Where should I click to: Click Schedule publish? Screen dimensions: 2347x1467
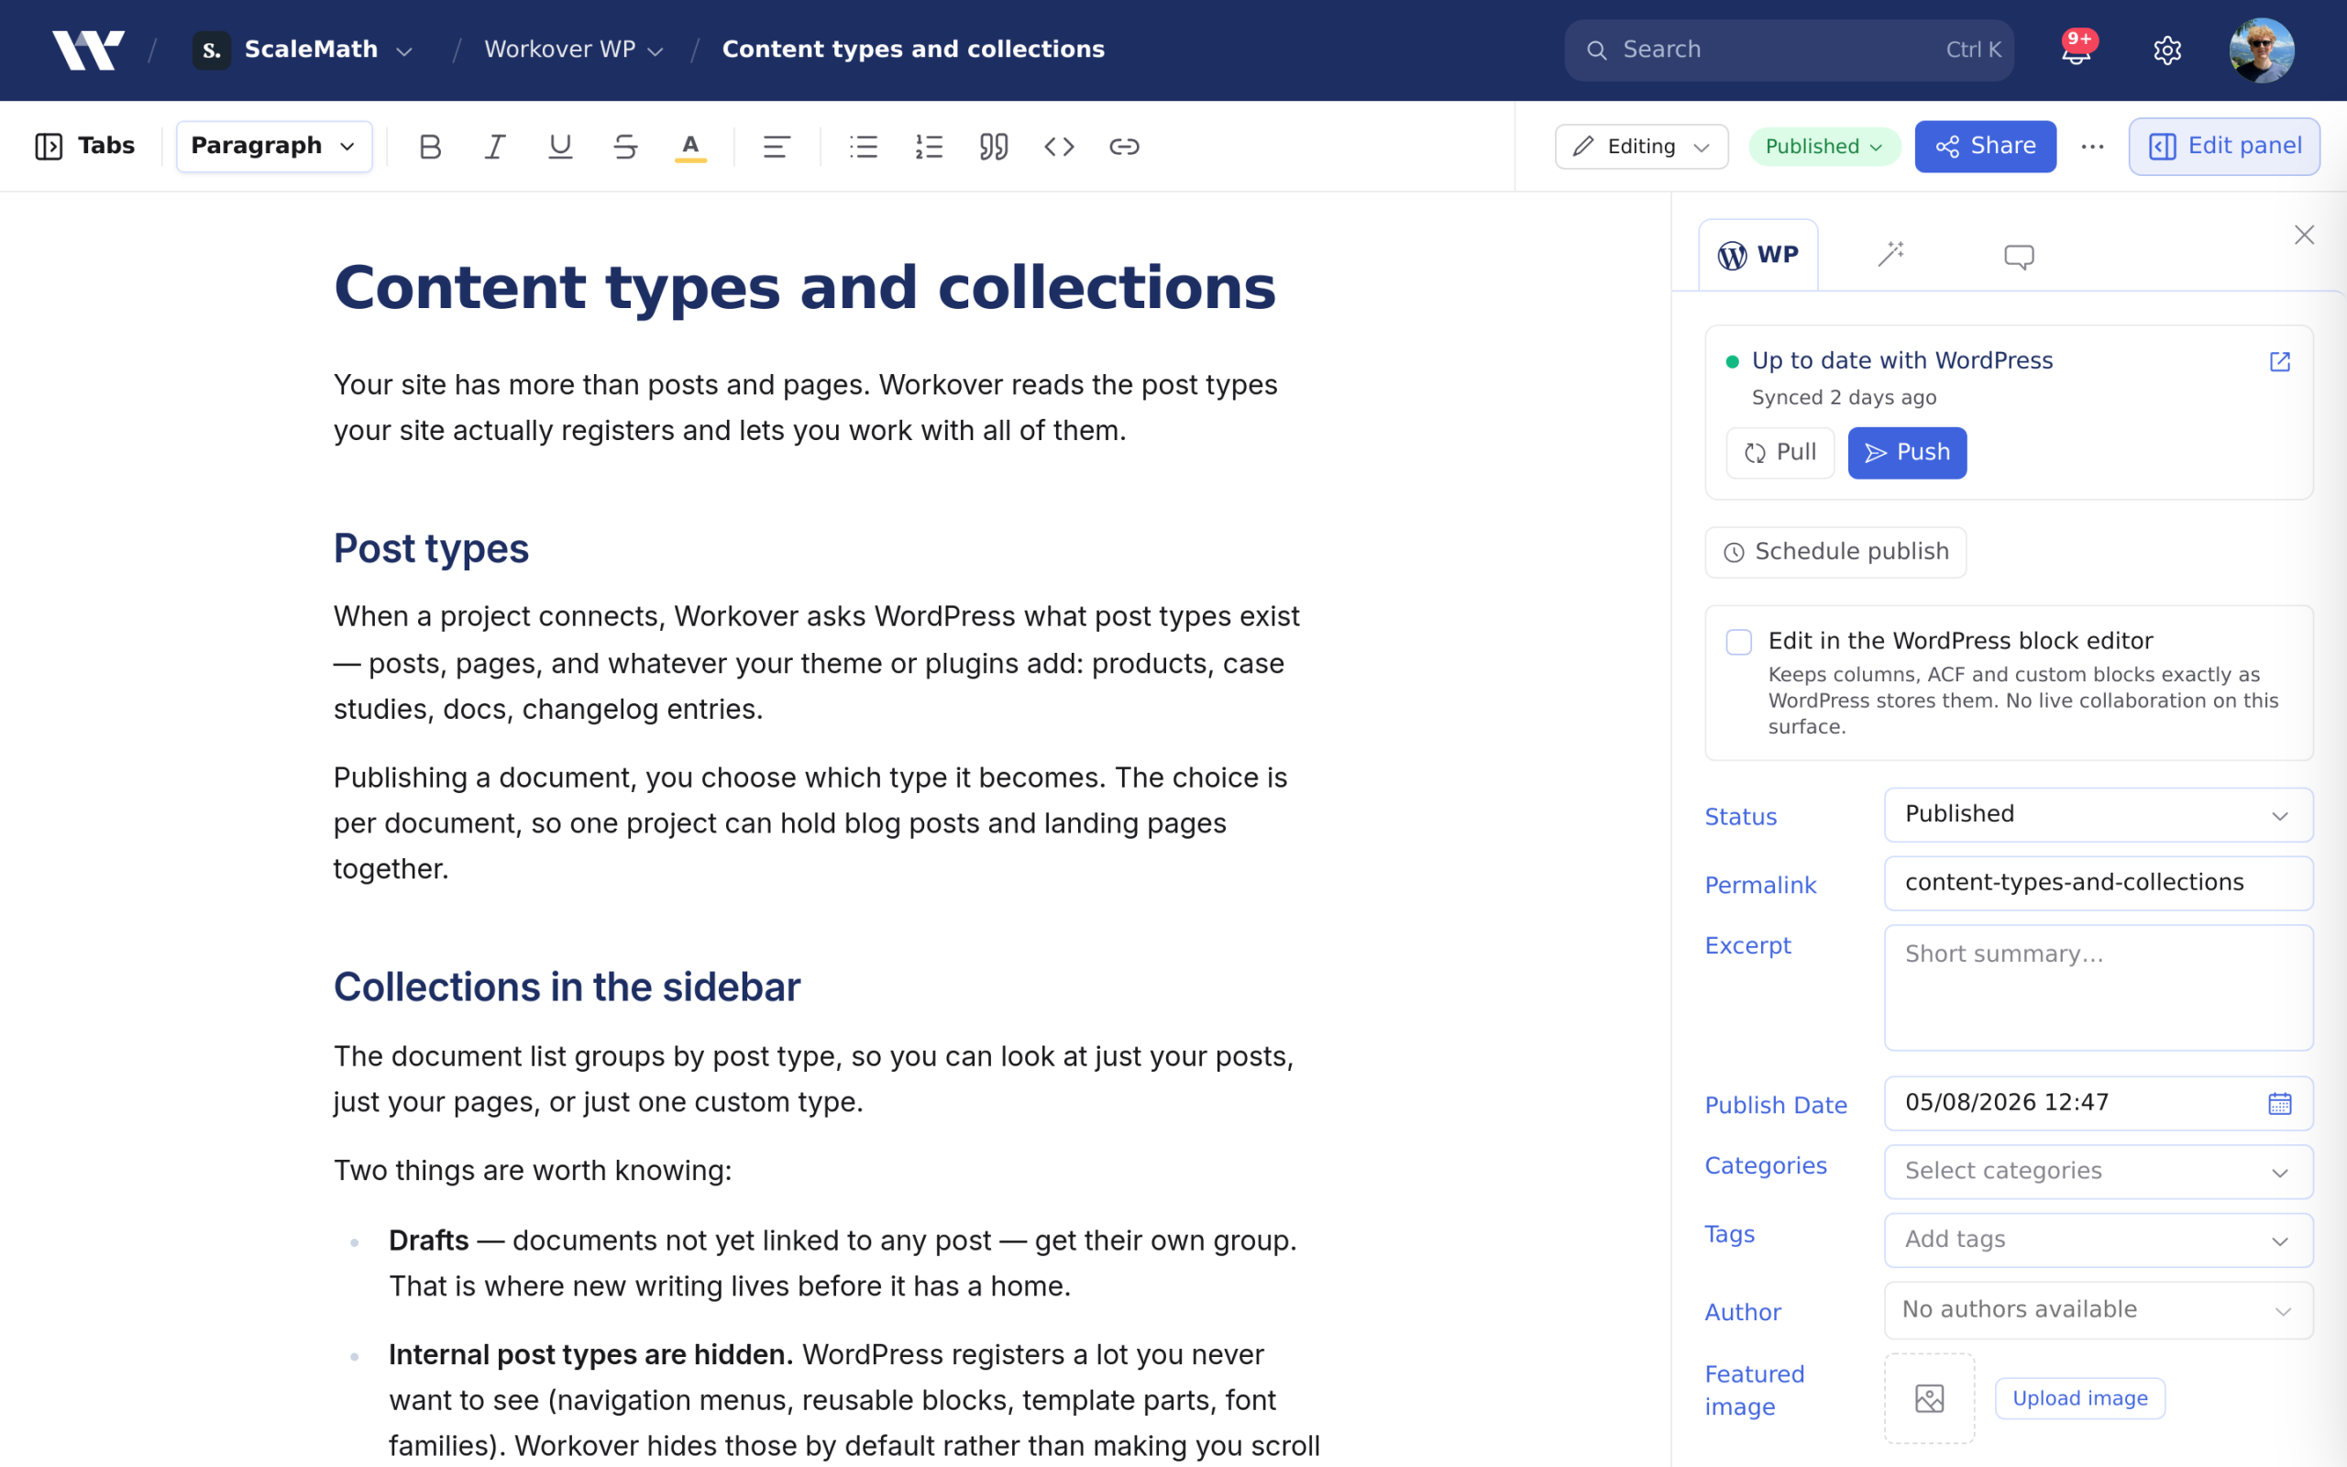(x=1836, y=552)
